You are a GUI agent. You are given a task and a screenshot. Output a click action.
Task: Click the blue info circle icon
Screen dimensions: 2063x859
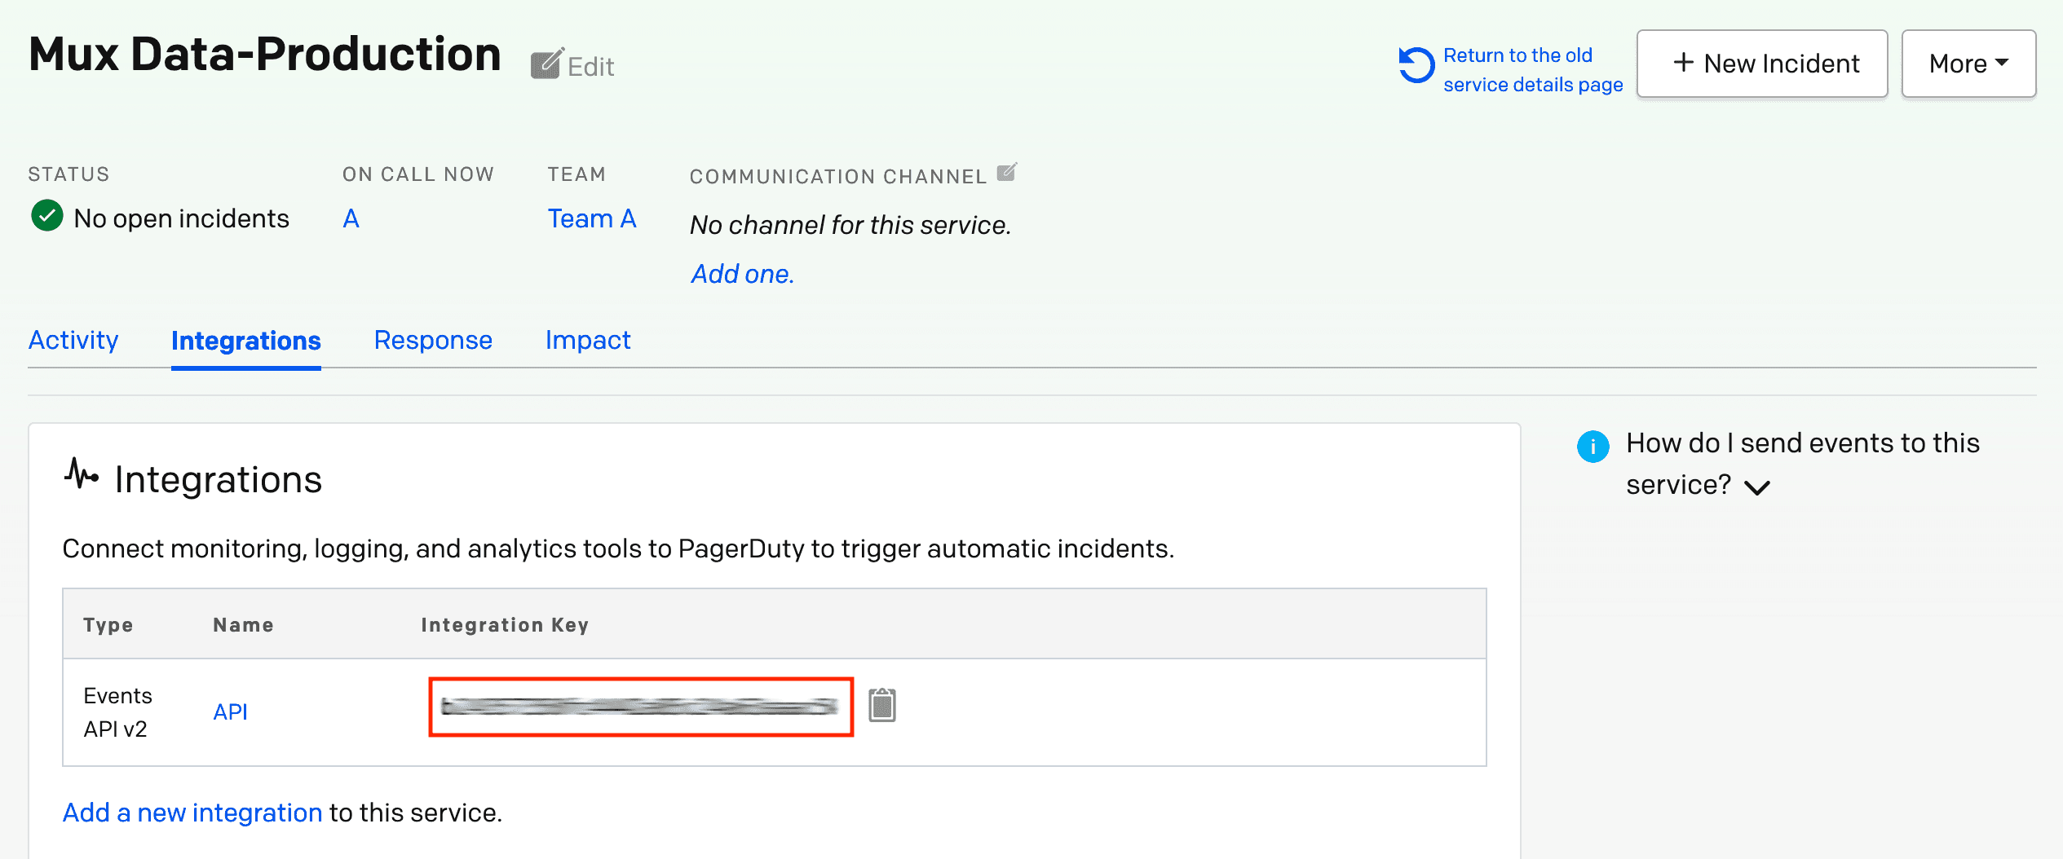pyautogui.click(x=1593, y=446)
